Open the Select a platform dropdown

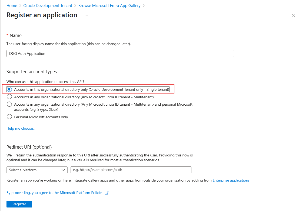click(37, 170)
